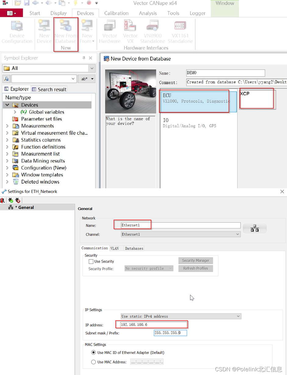
Task: Open the All filter dropdown in Symbol Explorer
Action: (x=92, y=68)
